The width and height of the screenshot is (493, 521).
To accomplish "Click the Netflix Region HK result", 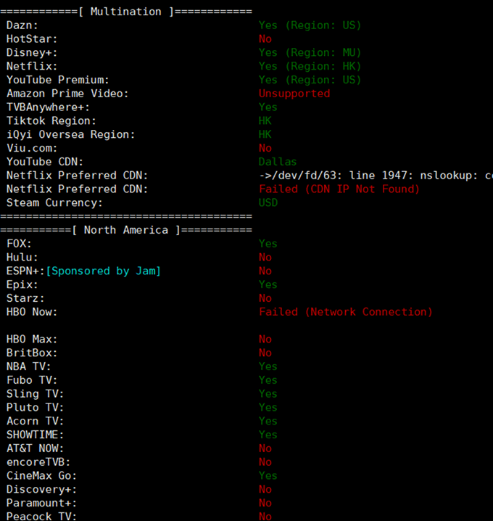I will [x=310, y=67].
